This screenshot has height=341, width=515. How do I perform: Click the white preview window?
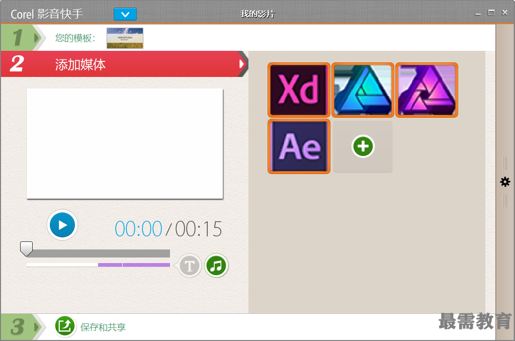point(125,143)
